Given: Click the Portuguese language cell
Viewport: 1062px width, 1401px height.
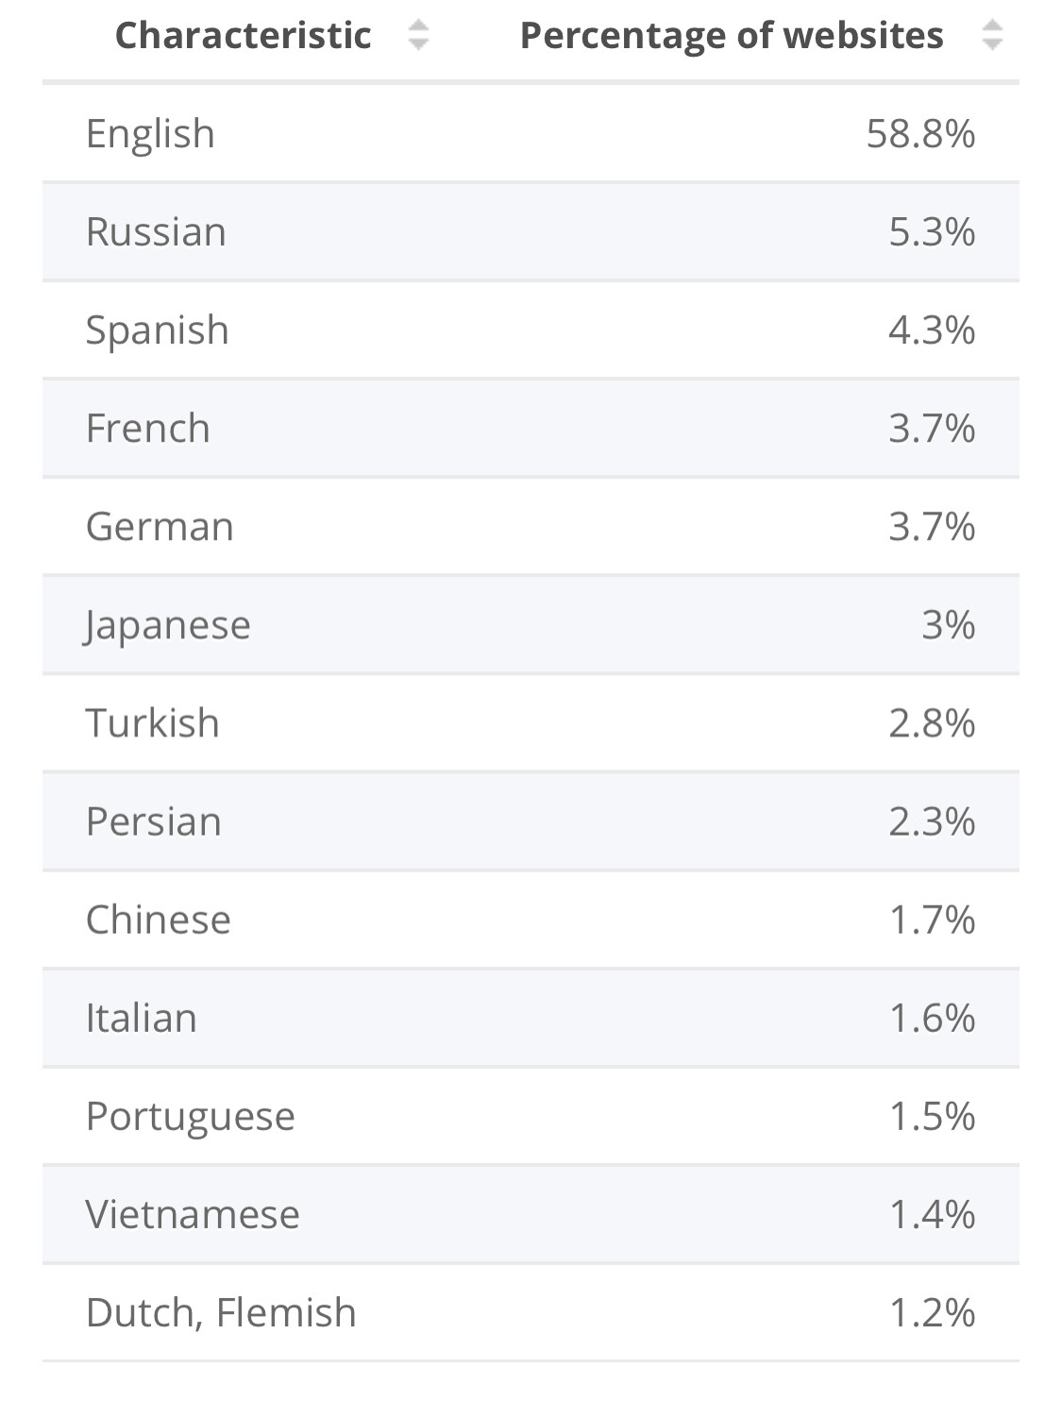Looking at the screenshot, I should [191, 1116].
